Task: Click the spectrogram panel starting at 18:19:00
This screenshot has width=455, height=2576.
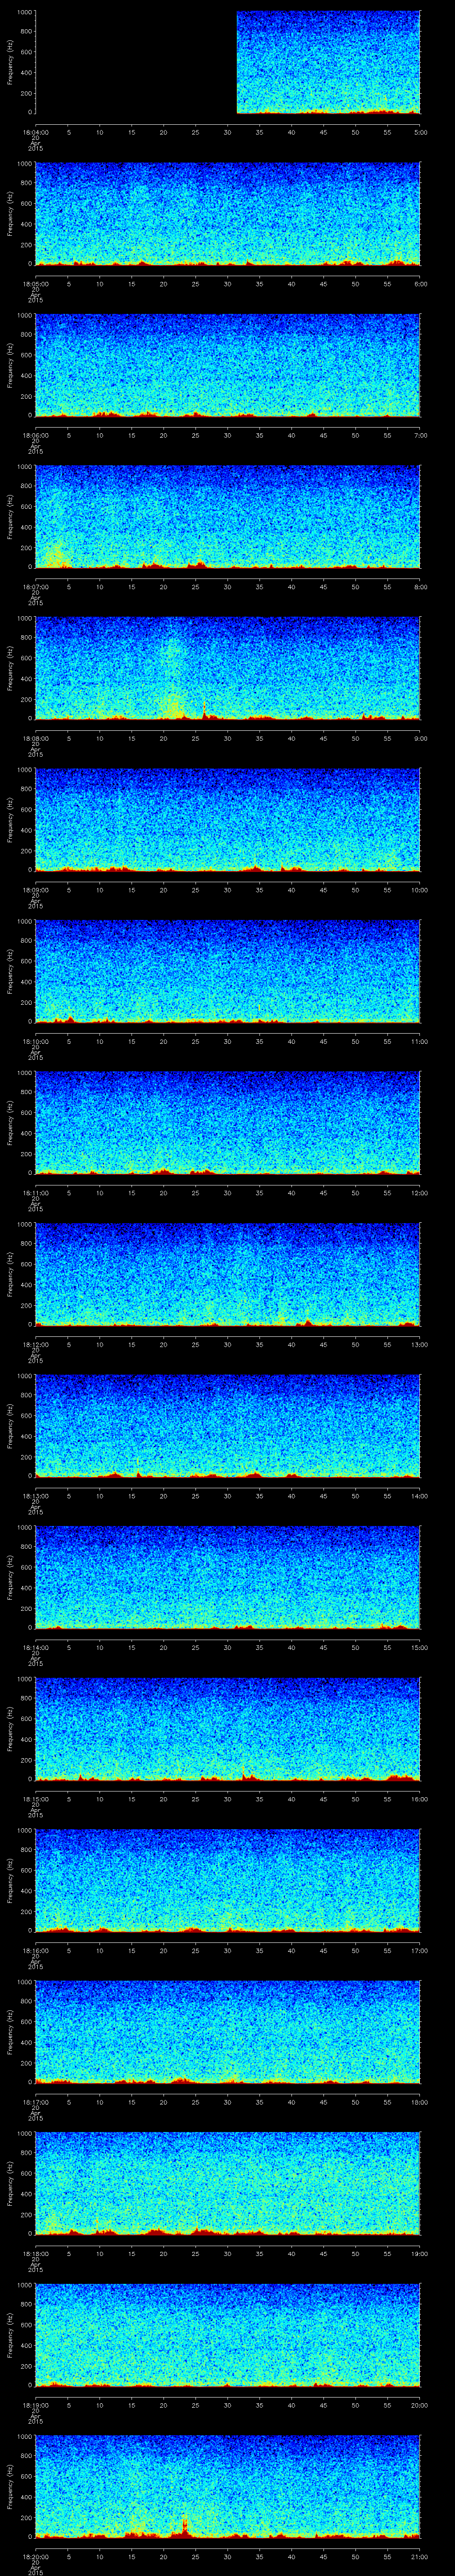Action: (x=228, y=2335)
